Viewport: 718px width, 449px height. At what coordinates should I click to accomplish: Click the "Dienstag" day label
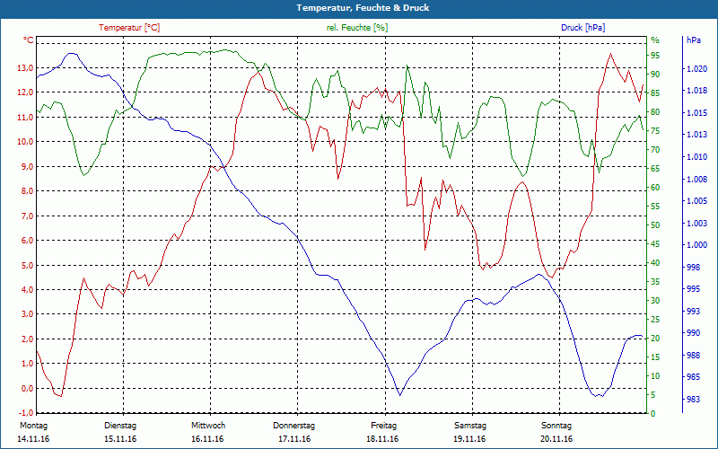tap(120, 426)
